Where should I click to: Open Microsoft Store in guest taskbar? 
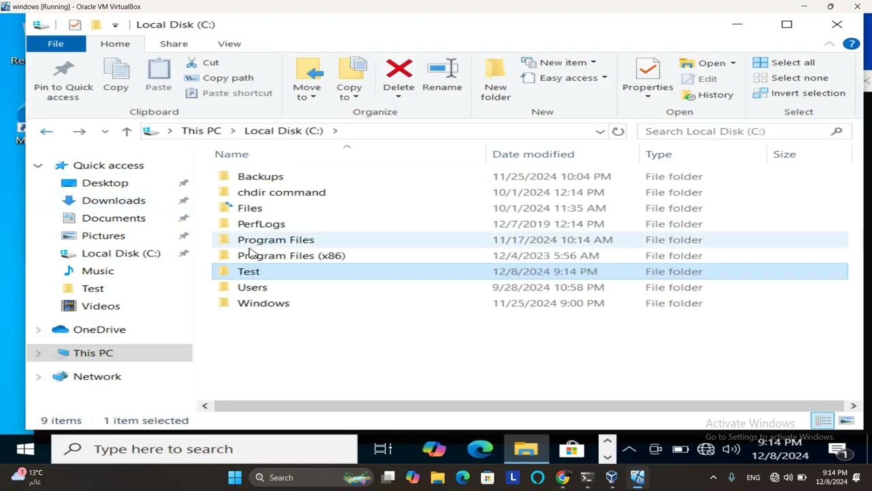pyautogui.click(x=571, y=449)
